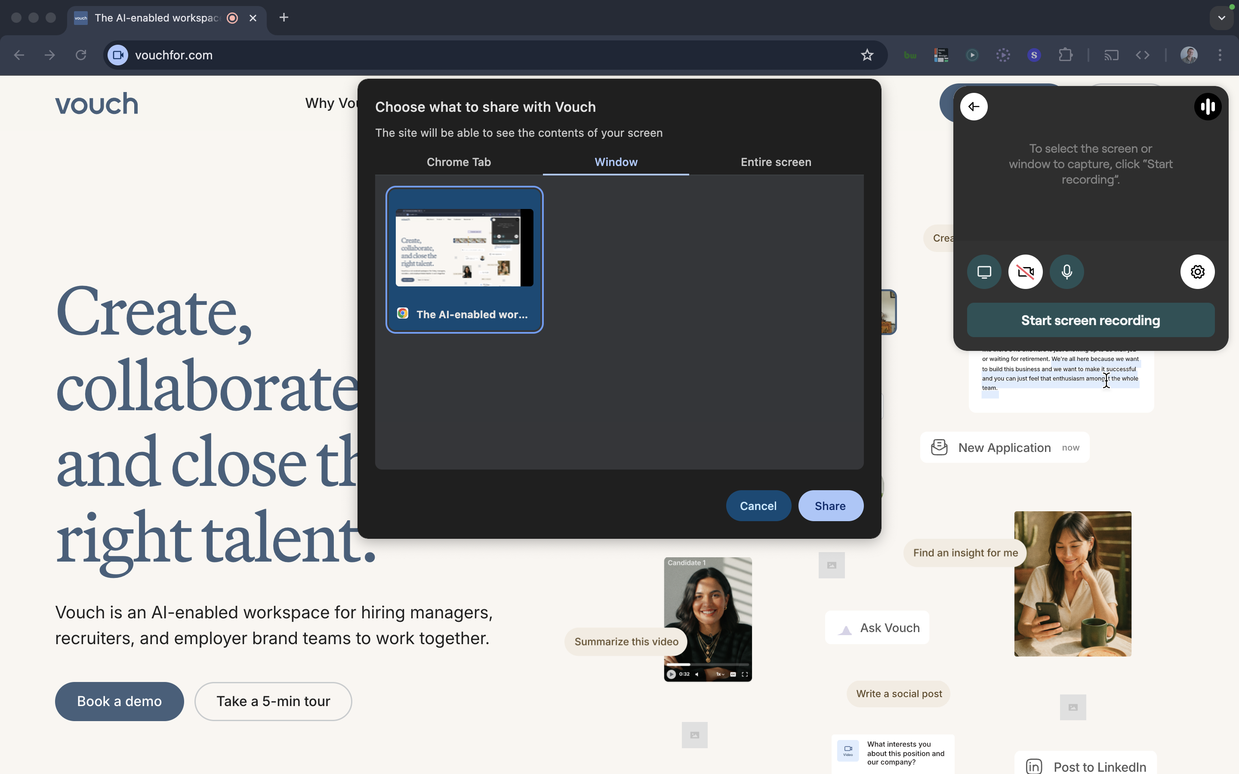1239x774 pixels.
Task: Open the green bw extension
Action: coord(910,55)
